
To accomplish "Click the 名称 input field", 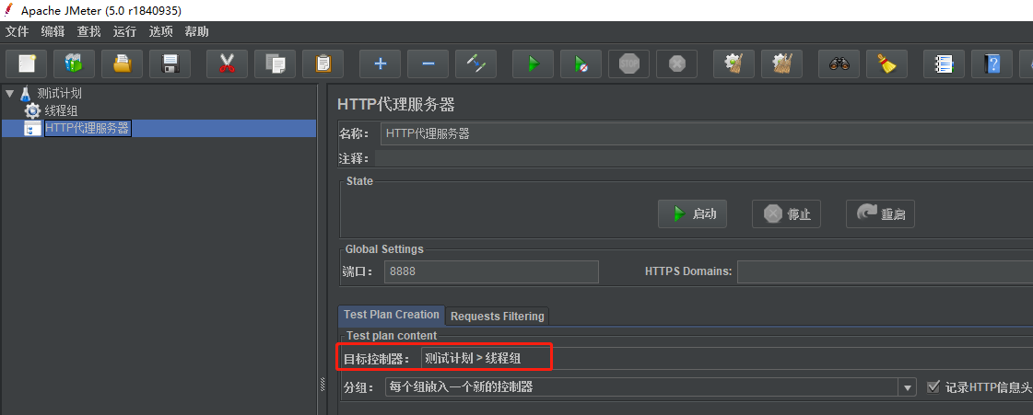I will click(x=706, y=133).
